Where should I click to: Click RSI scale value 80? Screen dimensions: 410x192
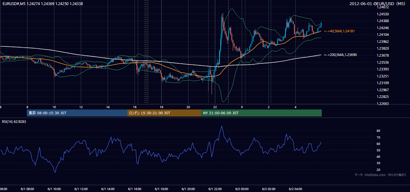(378, 131)
